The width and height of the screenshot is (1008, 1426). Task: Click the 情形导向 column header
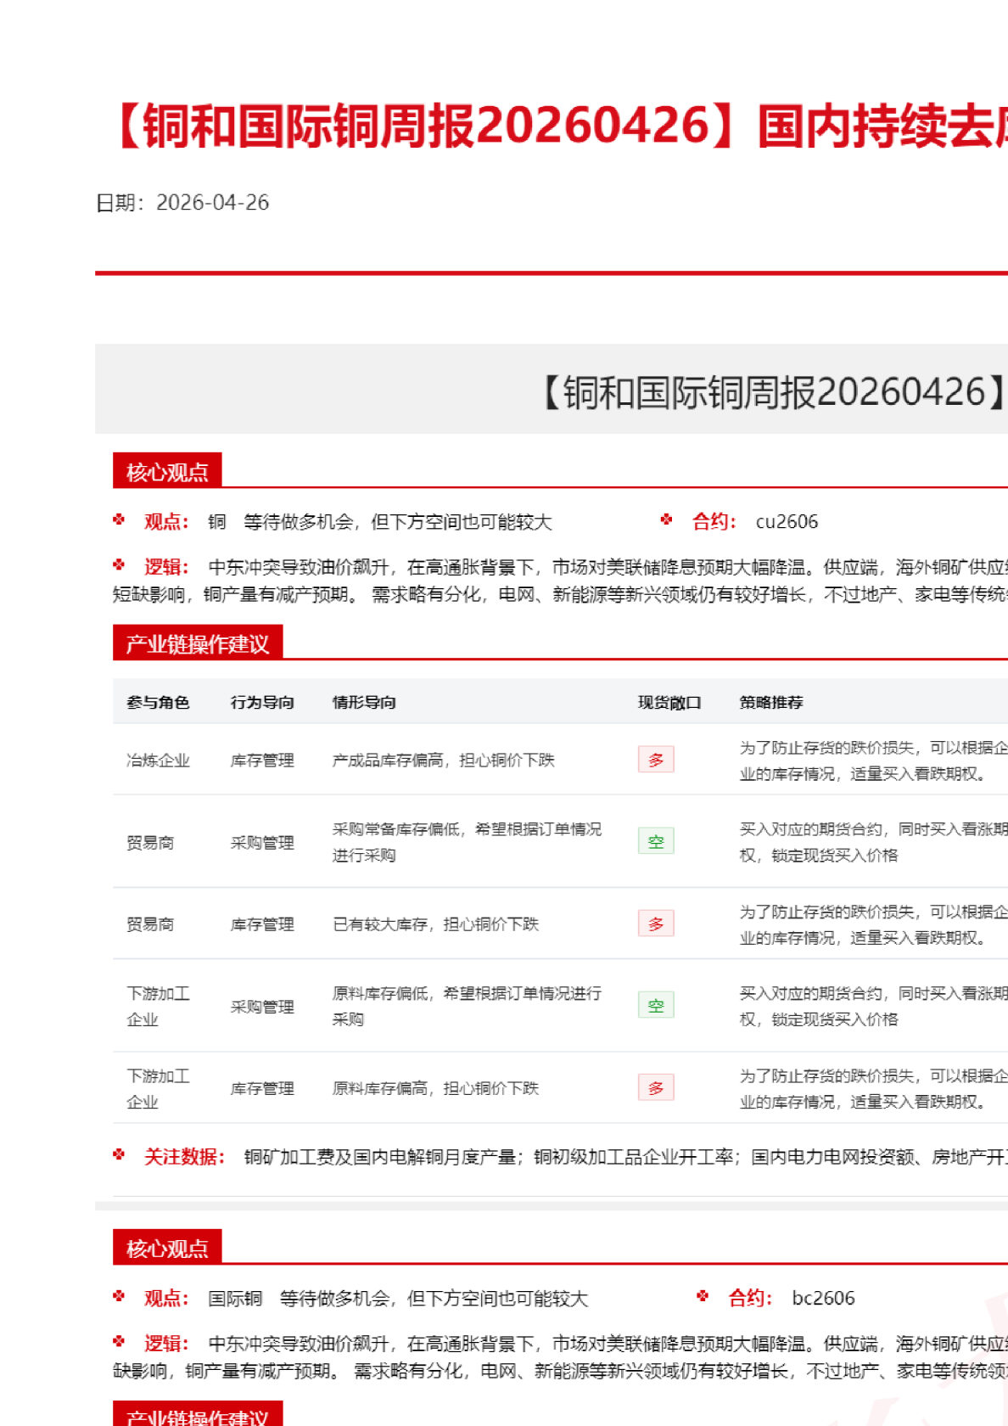point(364,702)
